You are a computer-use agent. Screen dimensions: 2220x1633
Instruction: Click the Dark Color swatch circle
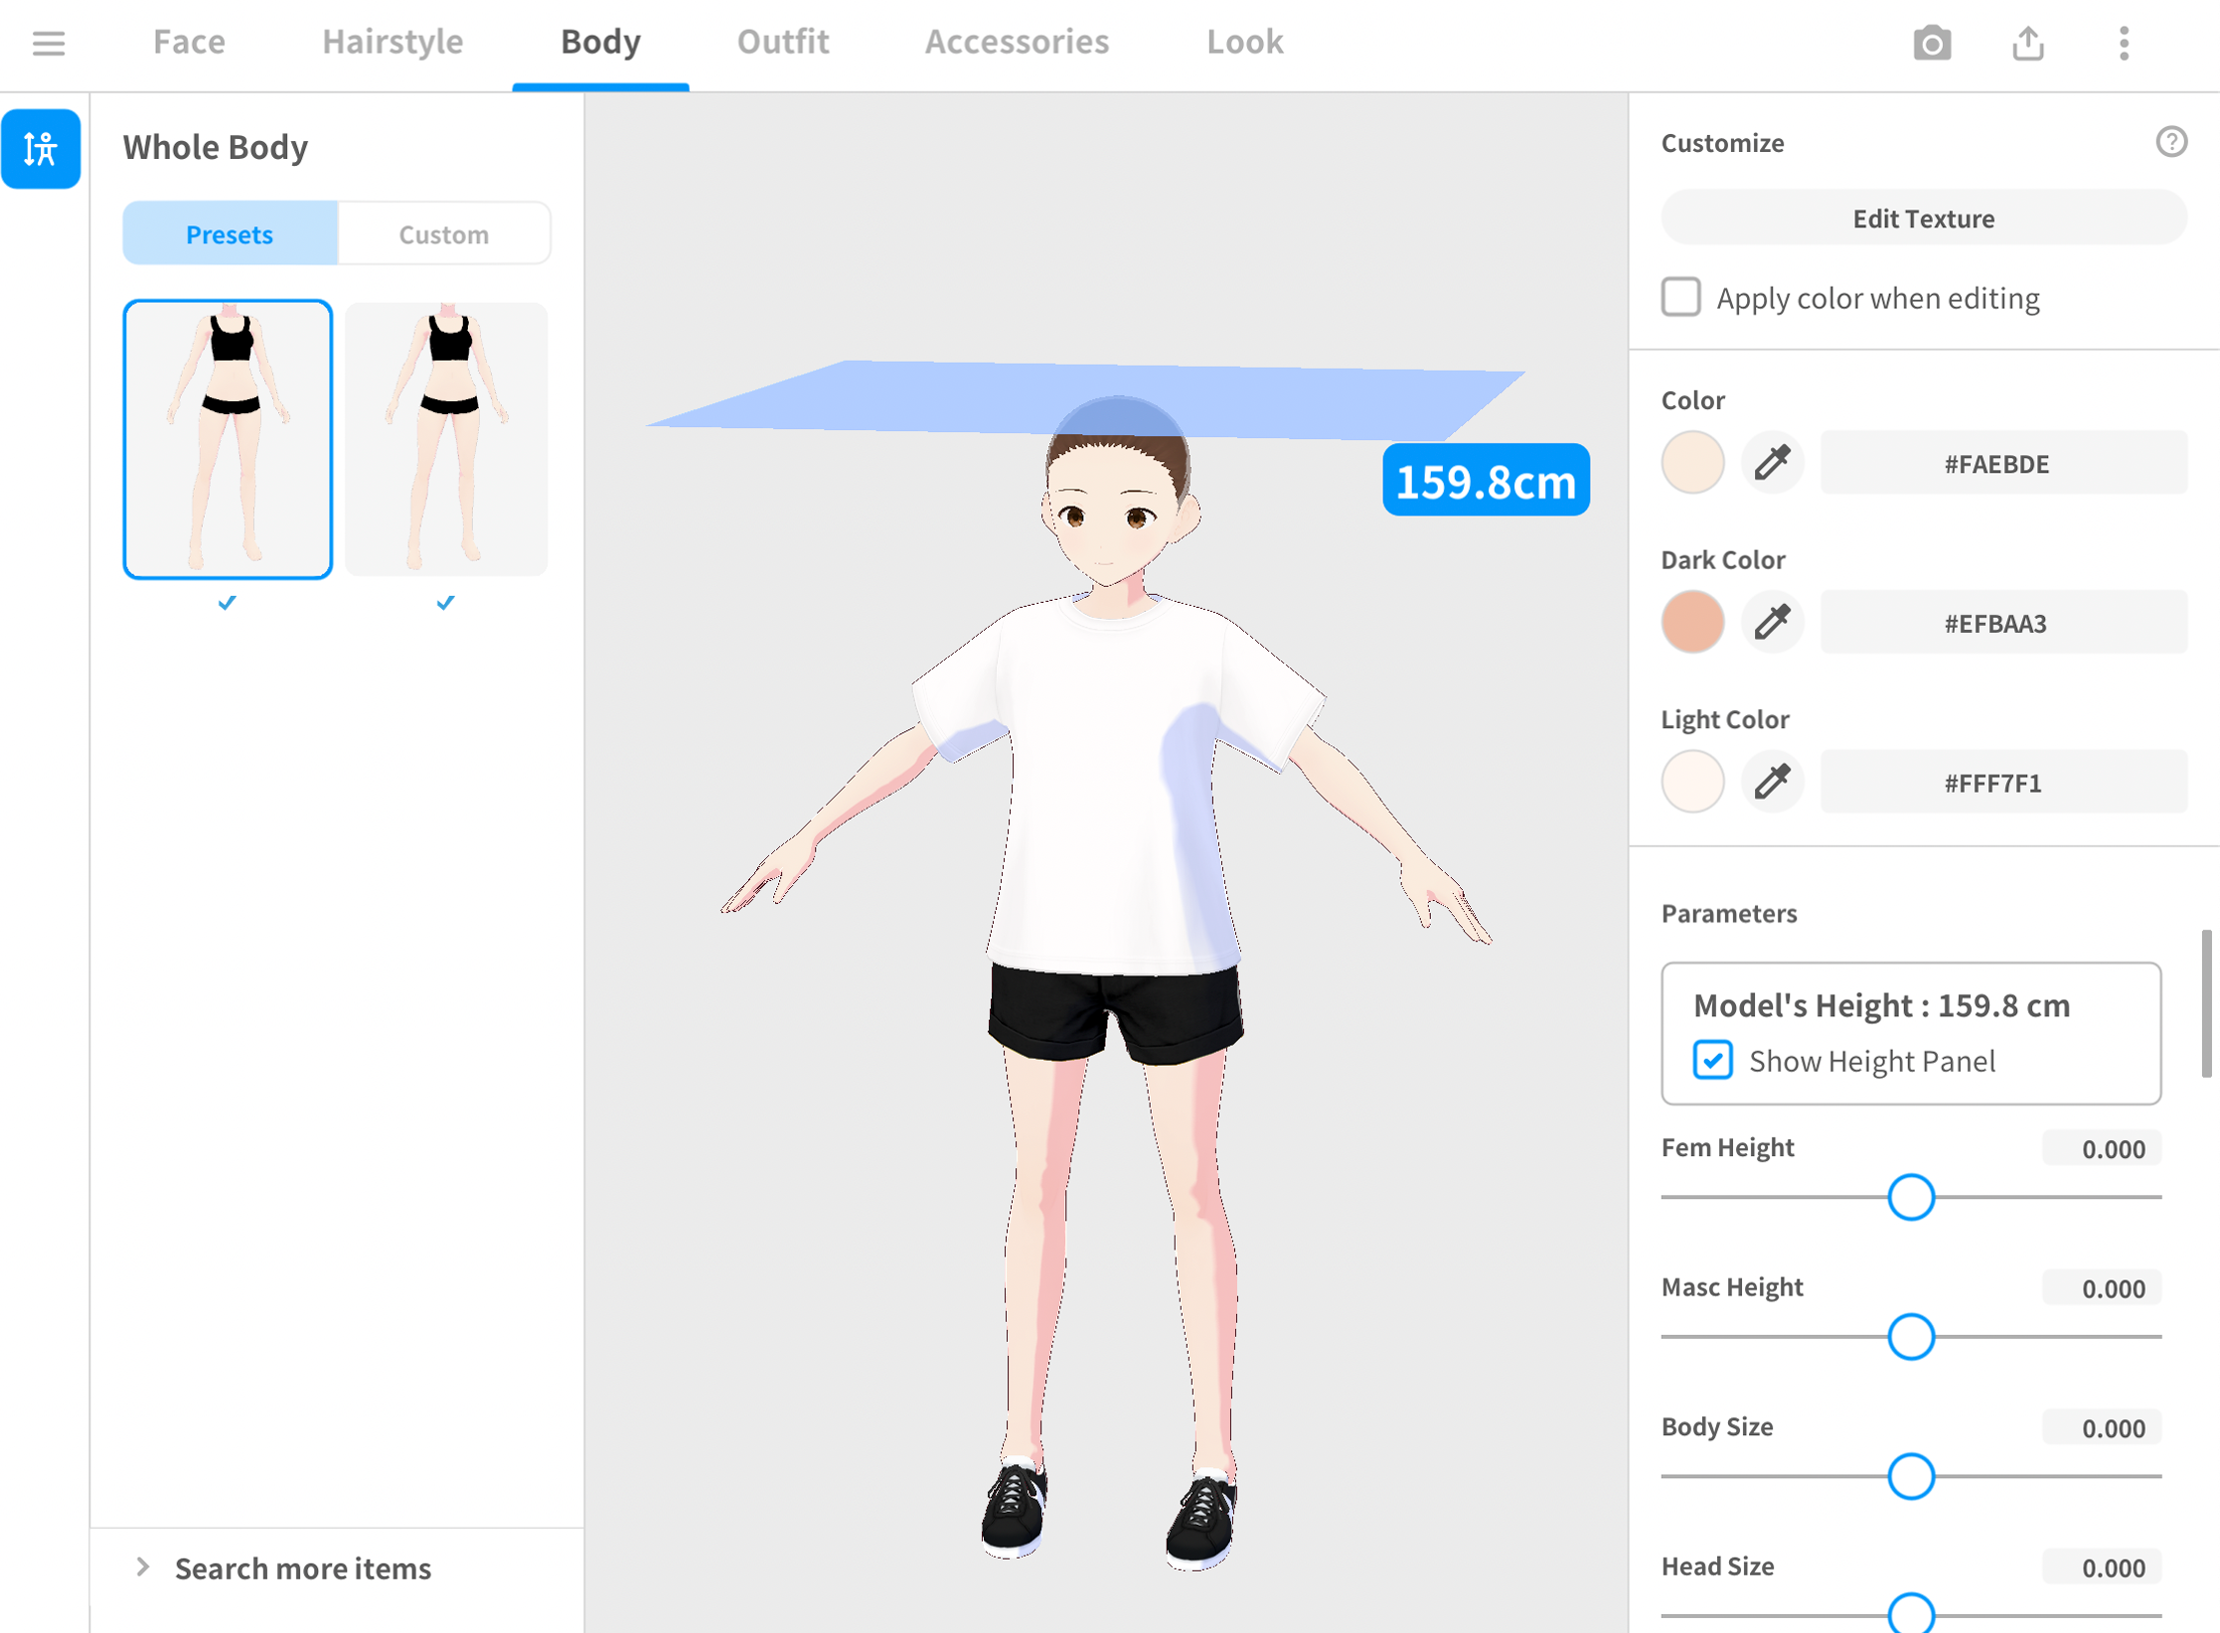pyautogui.click(x=1692, y=622)
